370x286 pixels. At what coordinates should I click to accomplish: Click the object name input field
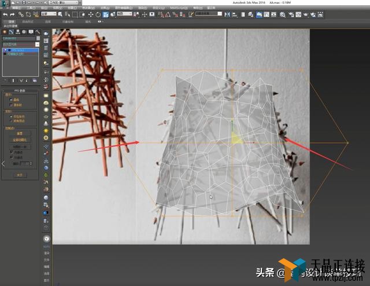point(19,38)
